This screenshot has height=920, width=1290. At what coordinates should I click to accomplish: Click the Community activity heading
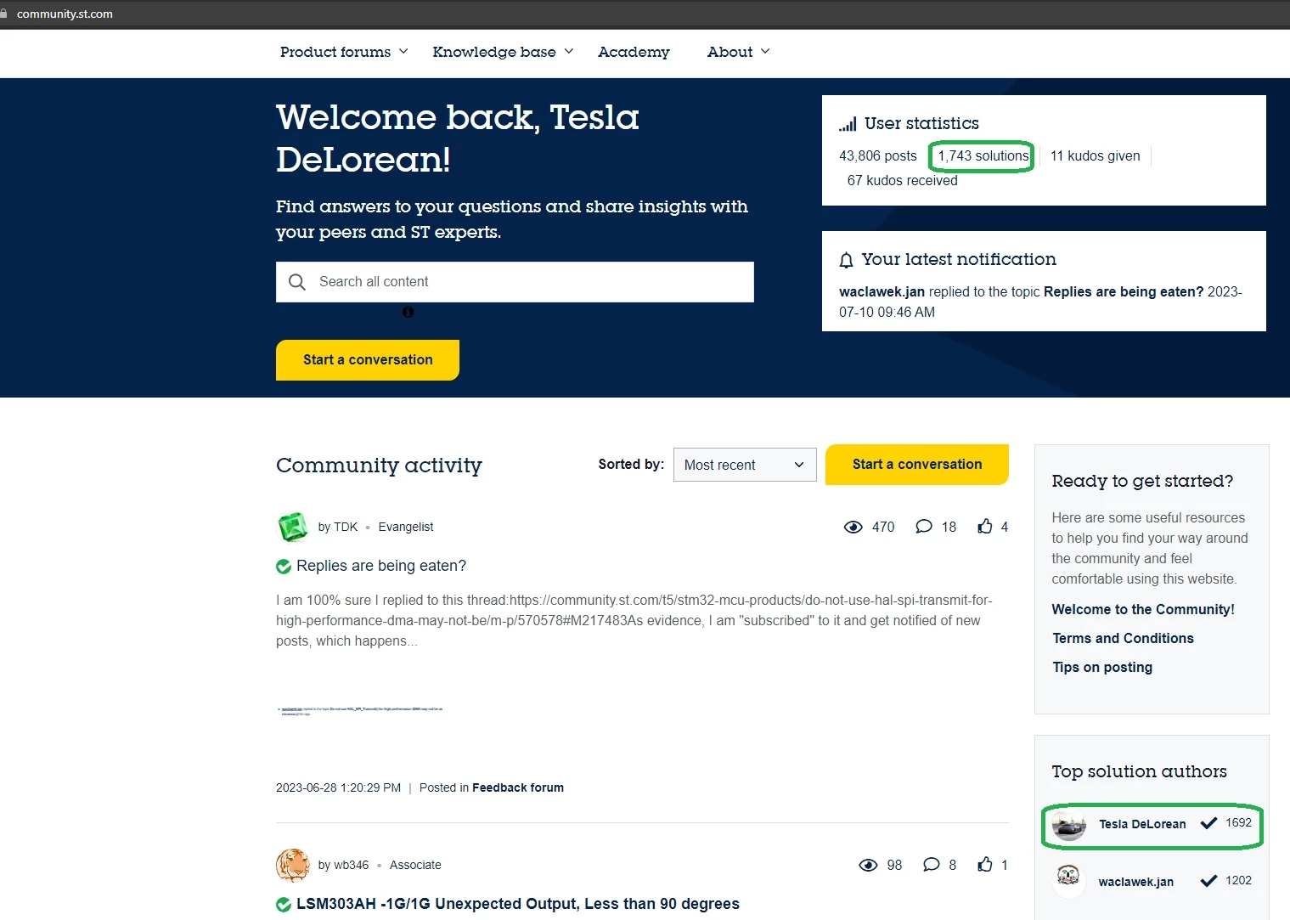tap(379, 466)
